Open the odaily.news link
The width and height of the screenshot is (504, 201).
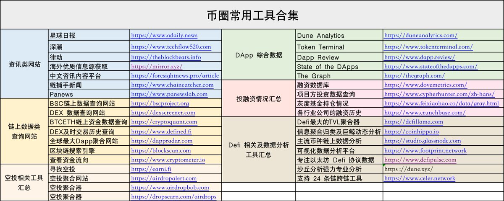(164, 36)
